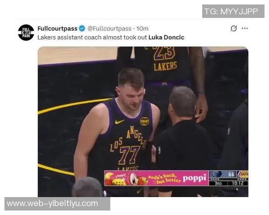Open the Fullcourtpass display name link
Viewport: 269px width, 215px height.
pyautogui.click(x=57, y=29)
